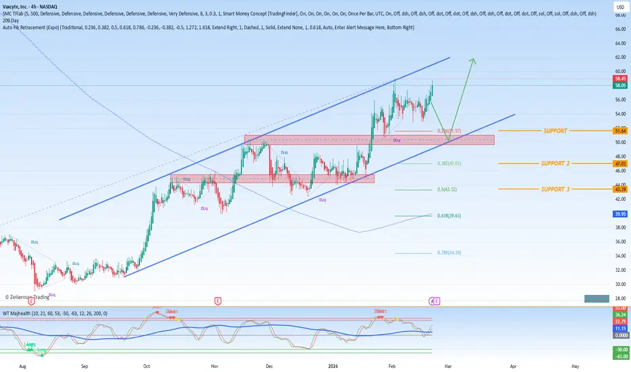Select the 0.236(51.57) Fibonacci level label
The width and height of the screenshot is (631, 372).
pyautogui.click(x=449, y=131)
